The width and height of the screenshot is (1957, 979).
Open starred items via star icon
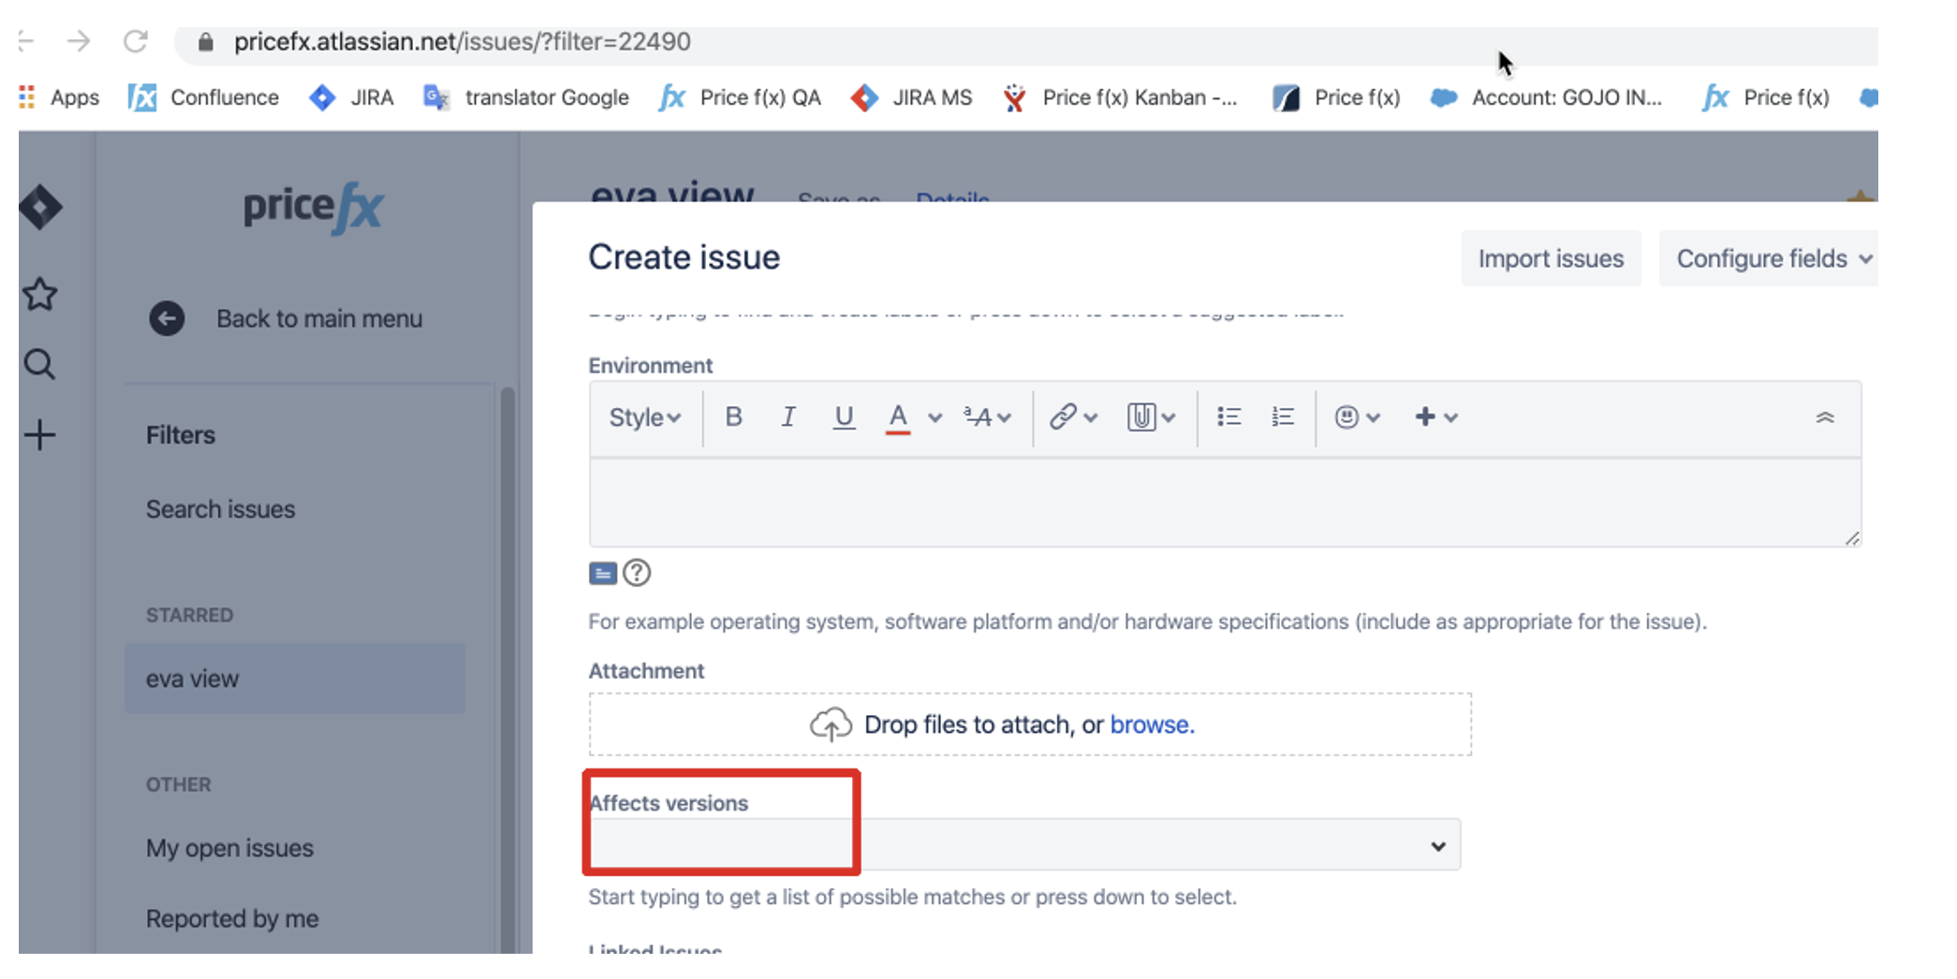[x=39, y=295]
